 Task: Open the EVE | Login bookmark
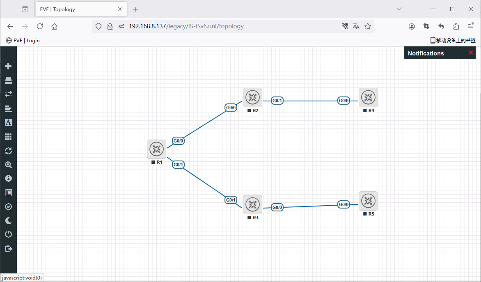23,40
